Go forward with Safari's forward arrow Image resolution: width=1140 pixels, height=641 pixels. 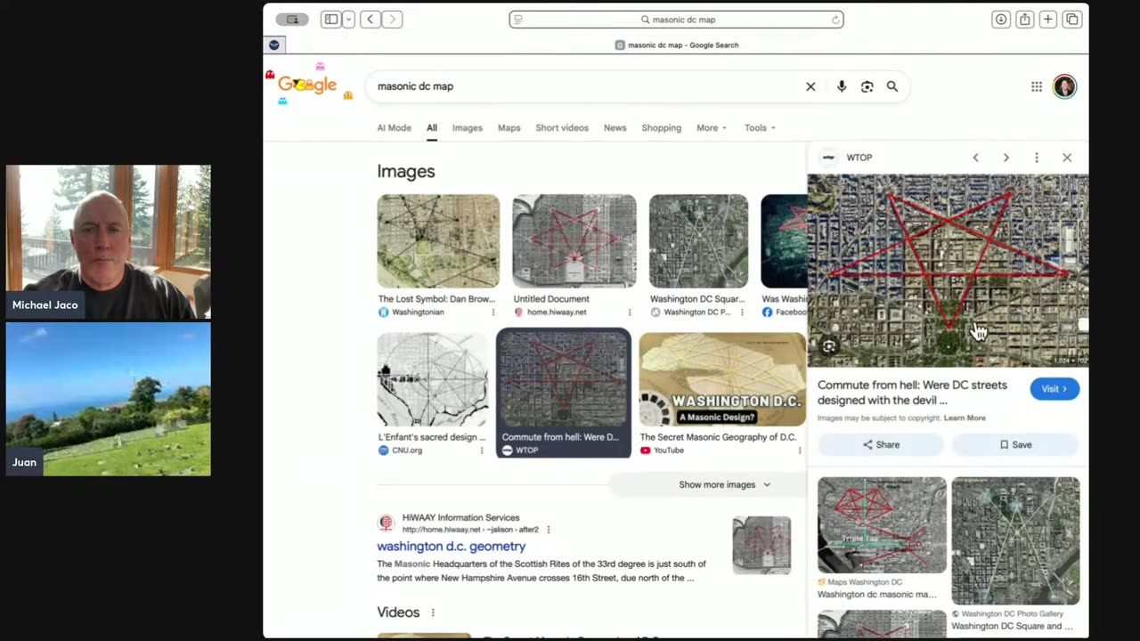click(x=393, y=20)
